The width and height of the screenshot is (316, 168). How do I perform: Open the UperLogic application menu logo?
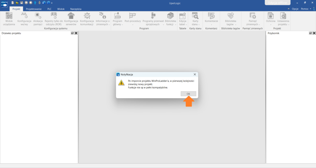pos(4,4)
